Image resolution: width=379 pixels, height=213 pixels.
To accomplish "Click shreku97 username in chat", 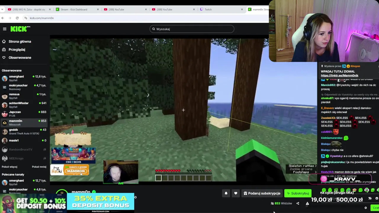I will (327, 98).
